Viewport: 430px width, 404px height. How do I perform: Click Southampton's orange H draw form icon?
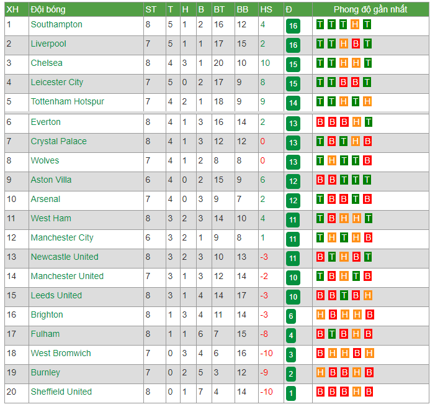tap(355, 24)
